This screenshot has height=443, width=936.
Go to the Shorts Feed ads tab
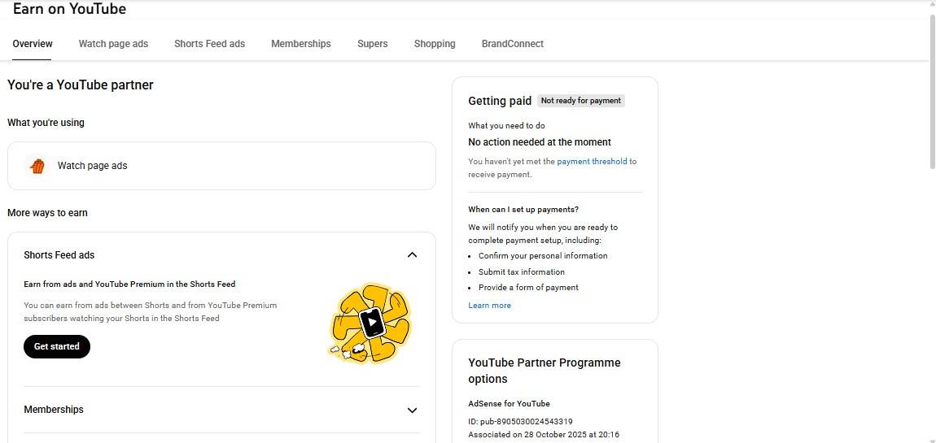pos(209,44)
